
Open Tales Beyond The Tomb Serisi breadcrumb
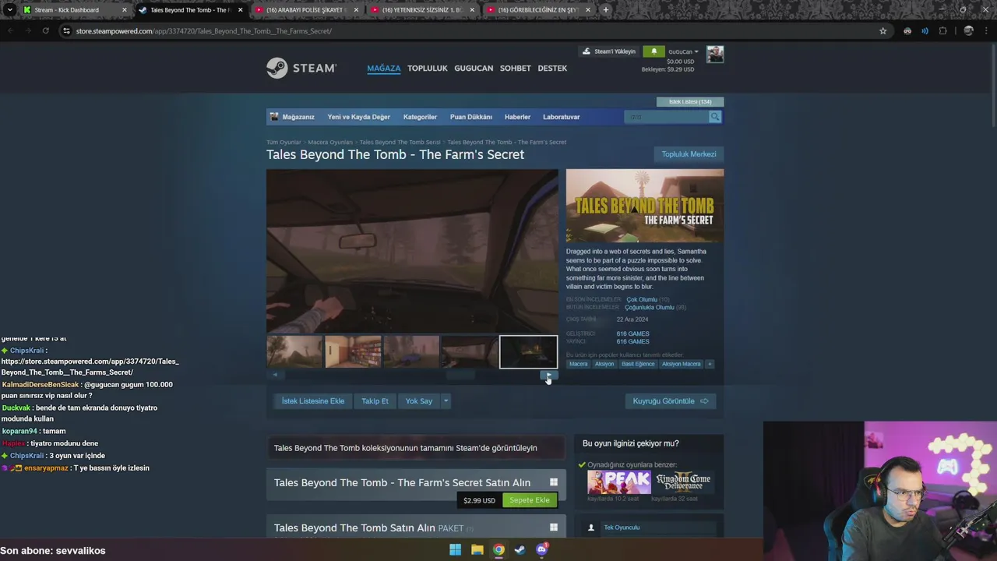400,143
